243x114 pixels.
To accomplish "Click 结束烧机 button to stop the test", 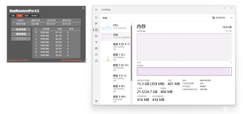I will pyautogui.click(x=21, y=29).
